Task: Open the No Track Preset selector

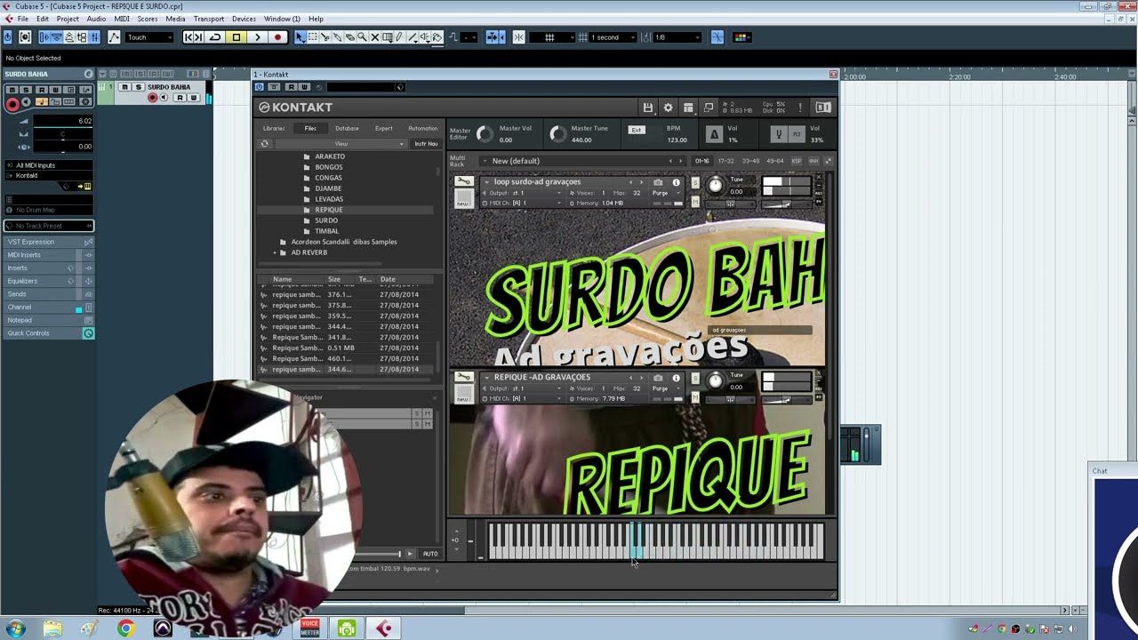Action: (x=49, y=226)
